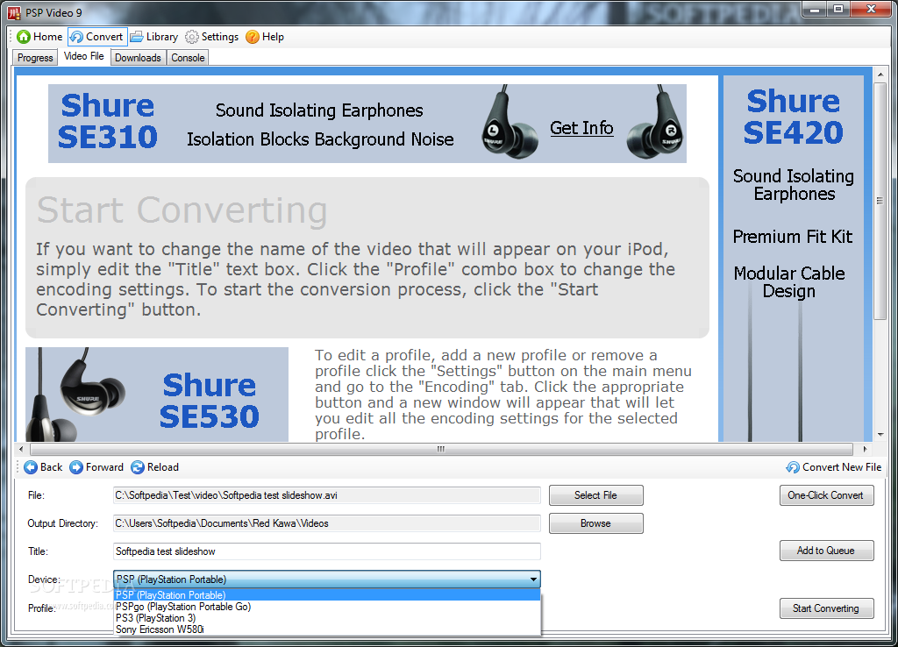Click the Help question mark icon
898x647 pixels.
[x=253, y=37]
